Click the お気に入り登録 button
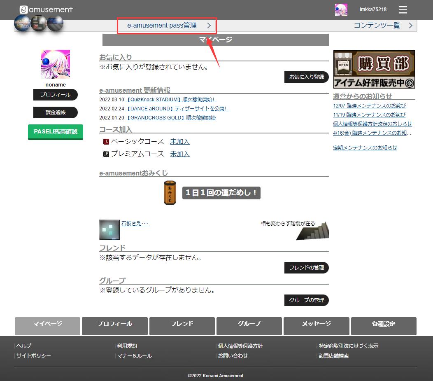Viewport: 433px width, 381px height. click(x=306, y=77)
